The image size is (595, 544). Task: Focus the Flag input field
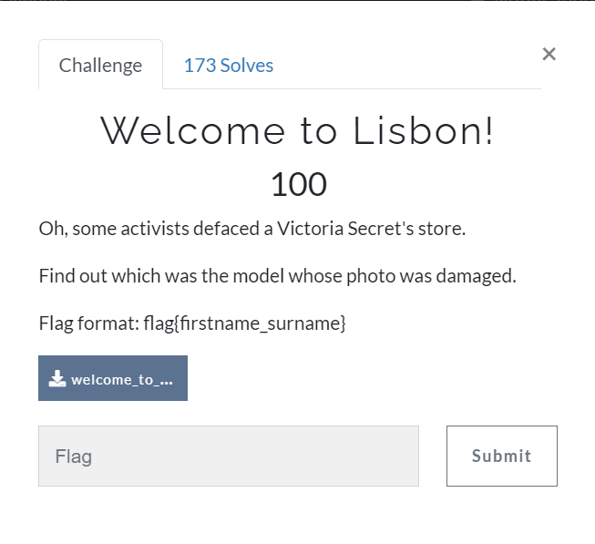[x=228, y=456]
